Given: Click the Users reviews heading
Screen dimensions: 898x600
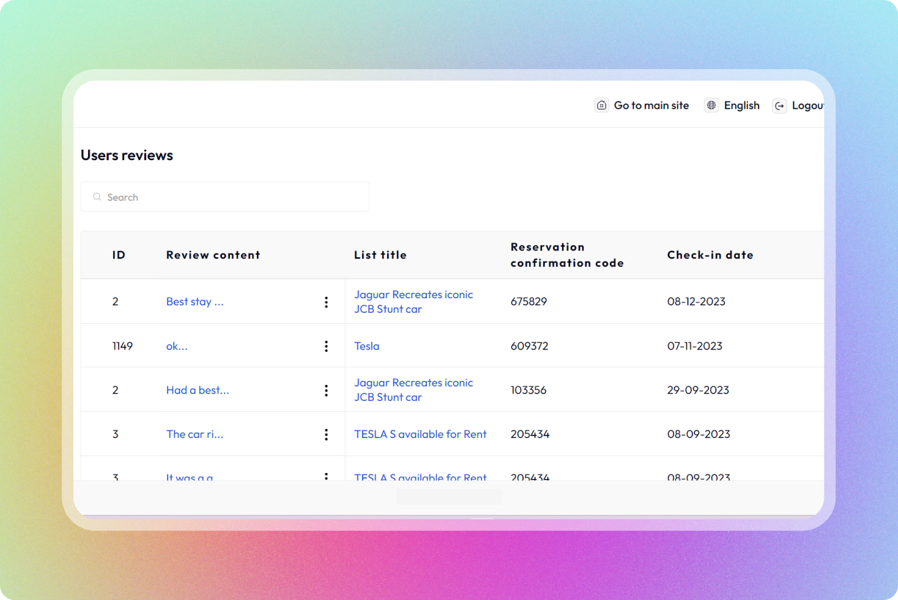Looking at the screenshot, I should (x=127, y=155).
